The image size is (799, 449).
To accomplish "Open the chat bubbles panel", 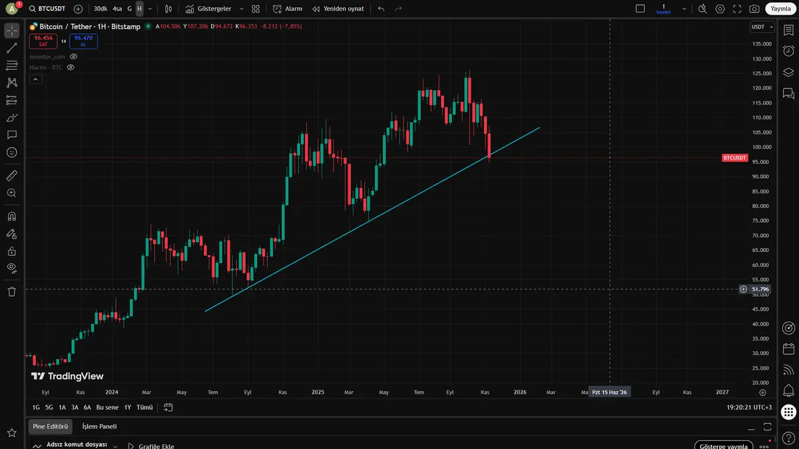I will click(x=788, y=93).
